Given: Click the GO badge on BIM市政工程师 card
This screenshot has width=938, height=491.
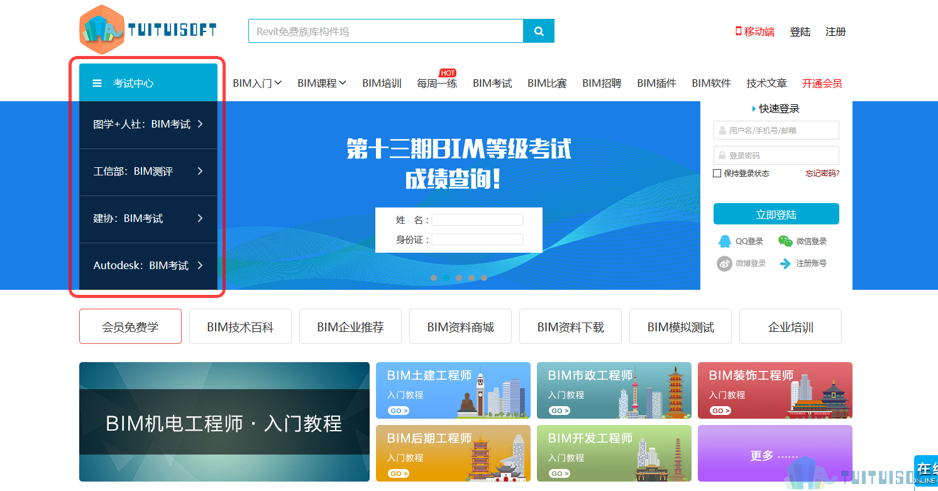Looking at the screenshot, I should [x=560, y=411].
